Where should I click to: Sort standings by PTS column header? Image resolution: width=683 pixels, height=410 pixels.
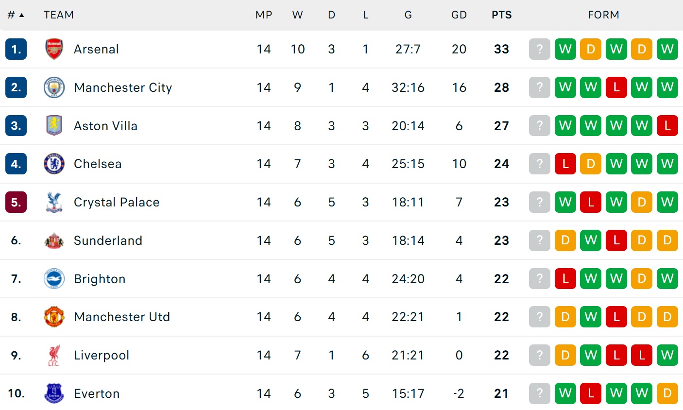501,15
